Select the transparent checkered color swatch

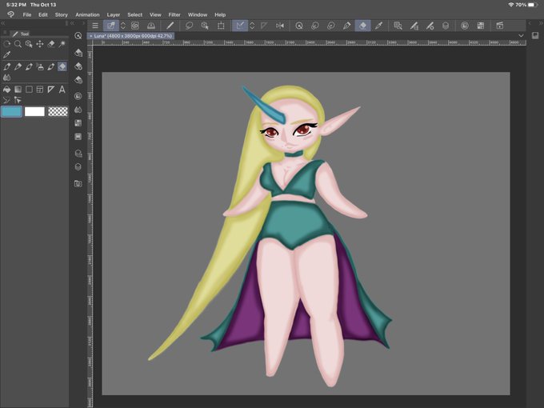tap(58, 112)
